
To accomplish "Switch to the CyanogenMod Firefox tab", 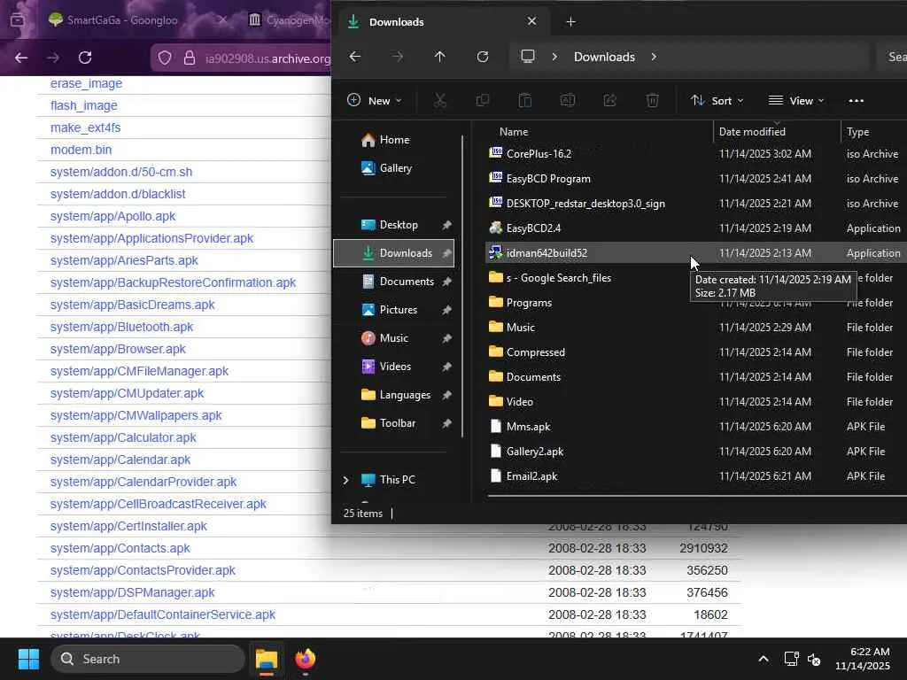I will point(290,20).
